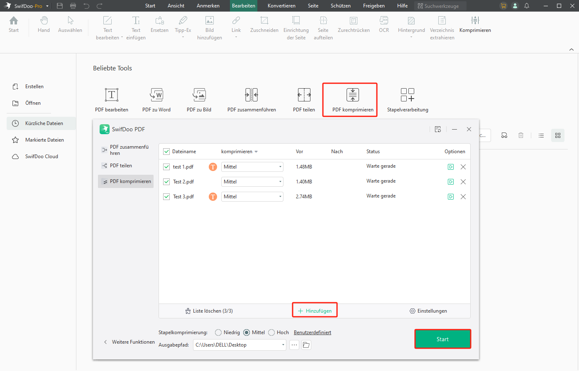
Task: Click the undo arrow in title bar
Action: point(86,6)
